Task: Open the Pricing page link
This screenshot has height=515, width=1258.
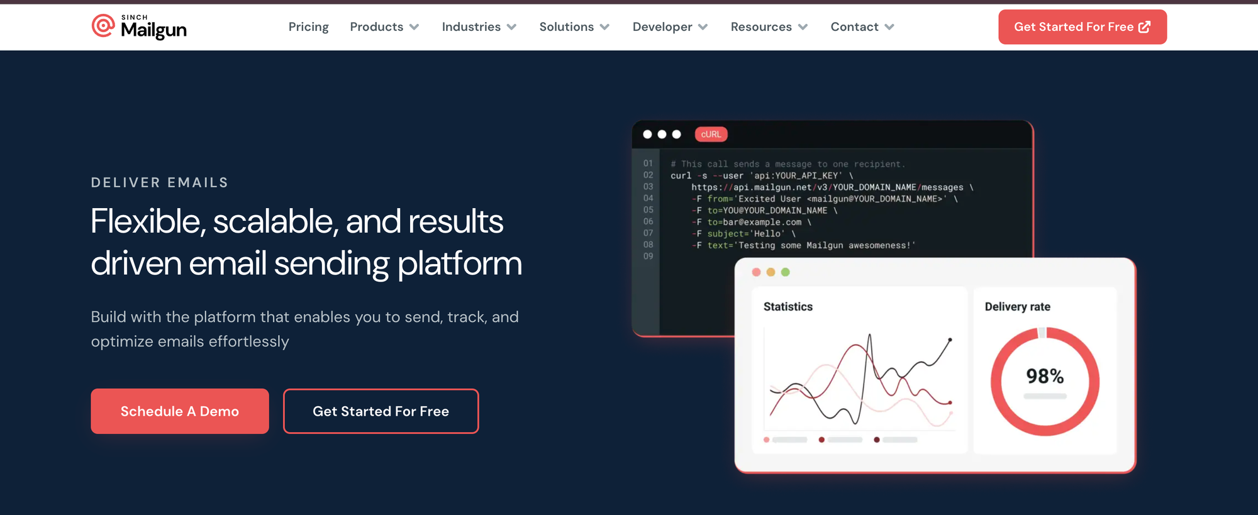Action: click(x=308, y=27)
